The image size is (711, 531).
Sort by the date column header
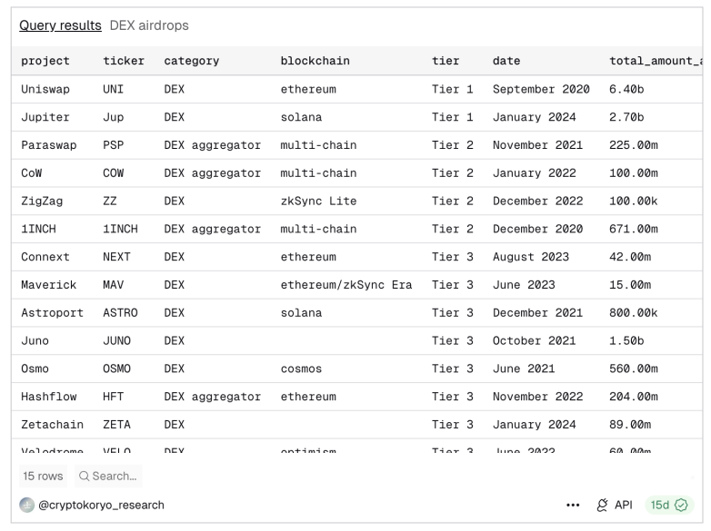(x=506, y=61)
